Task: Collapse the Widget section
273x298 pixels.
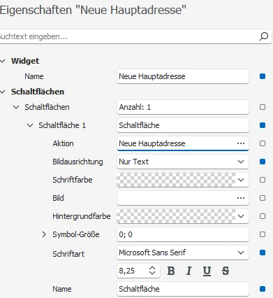Action: tap(3, 61)
